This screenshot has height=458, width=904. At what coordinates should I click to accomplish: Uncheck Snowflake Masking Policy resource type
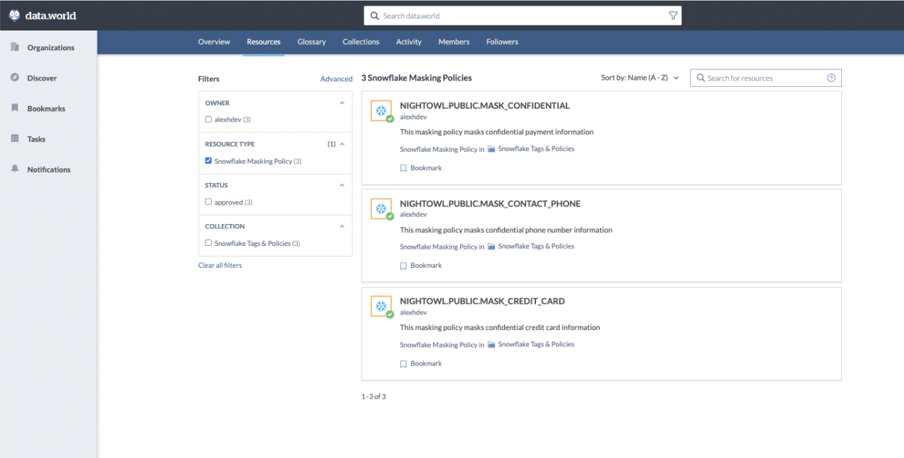coord(208,160)
